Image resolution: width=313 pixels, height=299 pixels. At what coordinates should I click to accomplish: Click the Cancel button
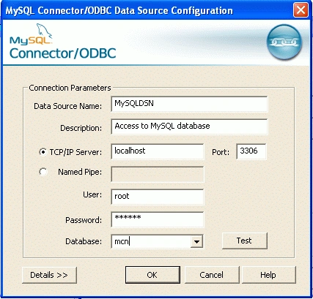(x=212, y=275)
